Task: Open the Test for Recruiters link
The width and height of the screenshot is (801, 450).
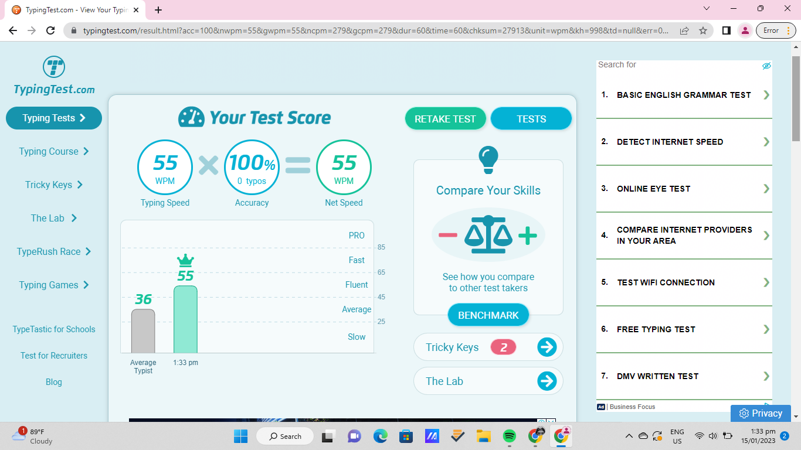Action: pyautogui.click(x=54, y=356)
